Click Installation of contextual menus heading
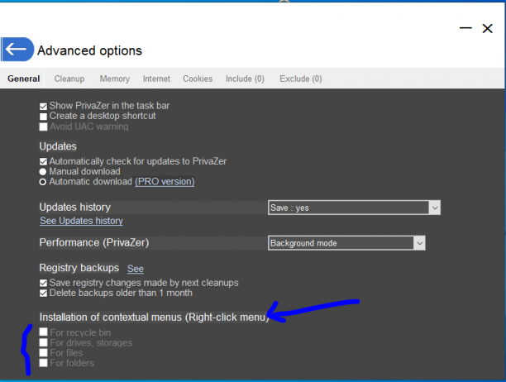The width and height of the screenshot is (506, 382). [155, 318]
